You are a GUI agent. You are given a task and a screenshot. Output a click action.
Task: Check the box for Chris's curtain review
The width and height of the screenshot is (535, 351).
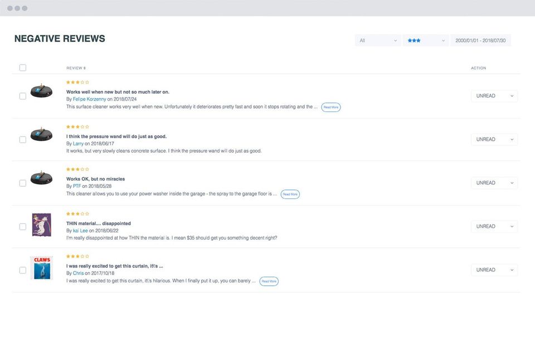pos(23,270)
